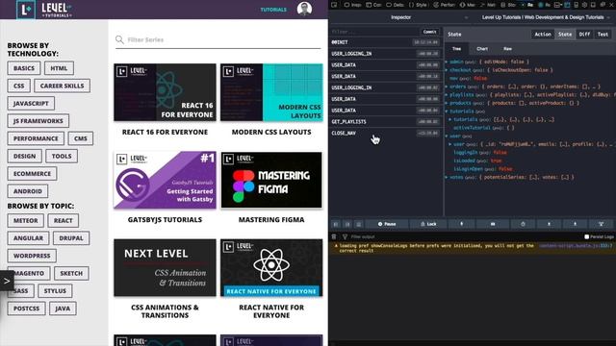Click the search magnifier icon
The height and width of the screenshot is (346, 616).
(x=119, y=39)
